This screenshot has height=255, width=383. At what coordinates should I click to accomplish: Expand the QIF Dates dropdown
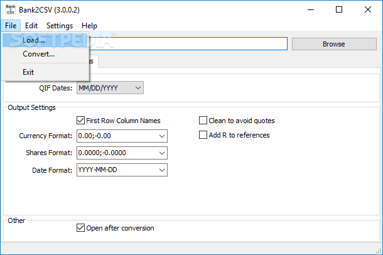(x=110, y=88)
